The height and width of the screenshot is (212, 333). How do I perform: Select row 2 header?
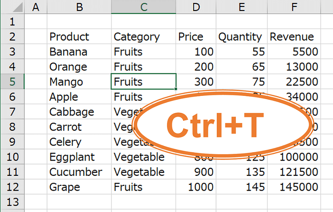coord(12,37)
